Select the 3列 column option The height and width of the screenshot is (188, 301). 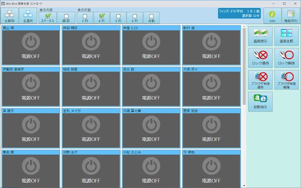(x=85, y=18)
